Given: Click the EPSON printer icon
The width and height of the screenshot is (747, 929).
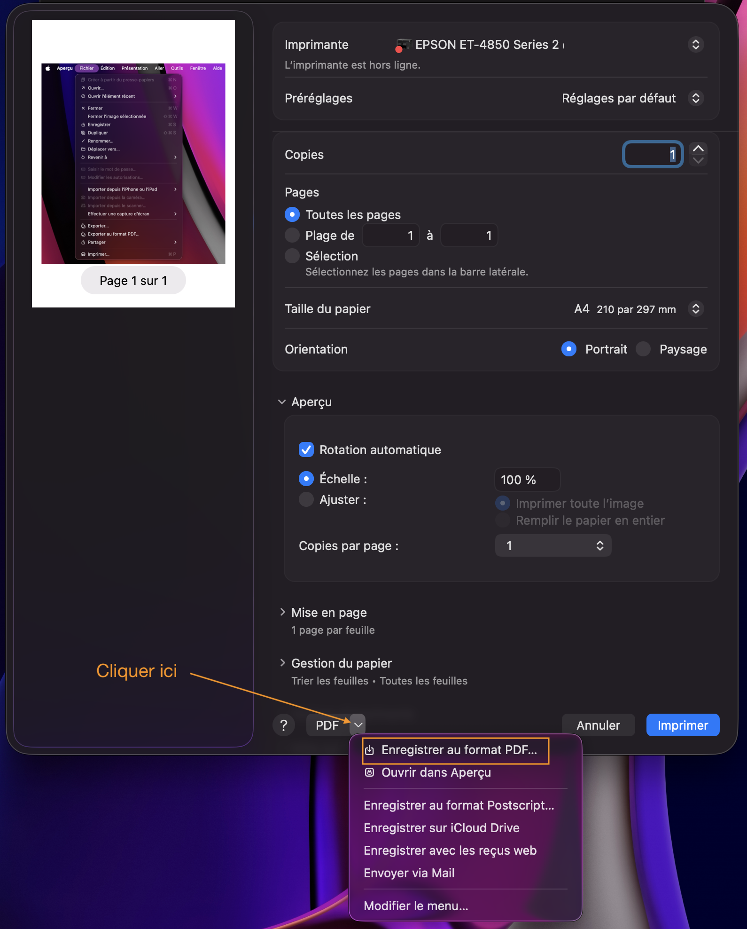Looking at the screenshot, I should (403, 45).
